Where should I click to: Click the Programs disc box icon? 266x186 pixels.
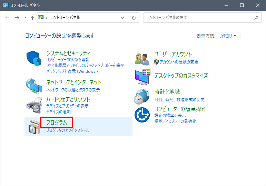35,127
